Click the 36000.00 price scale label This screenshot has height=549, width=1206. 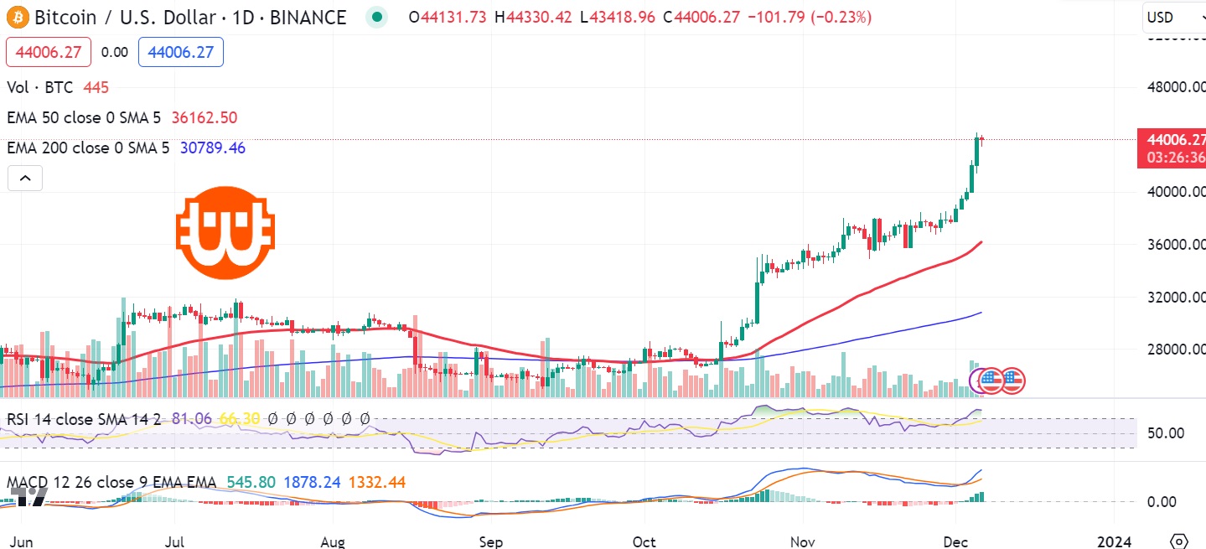(1175, 245)
